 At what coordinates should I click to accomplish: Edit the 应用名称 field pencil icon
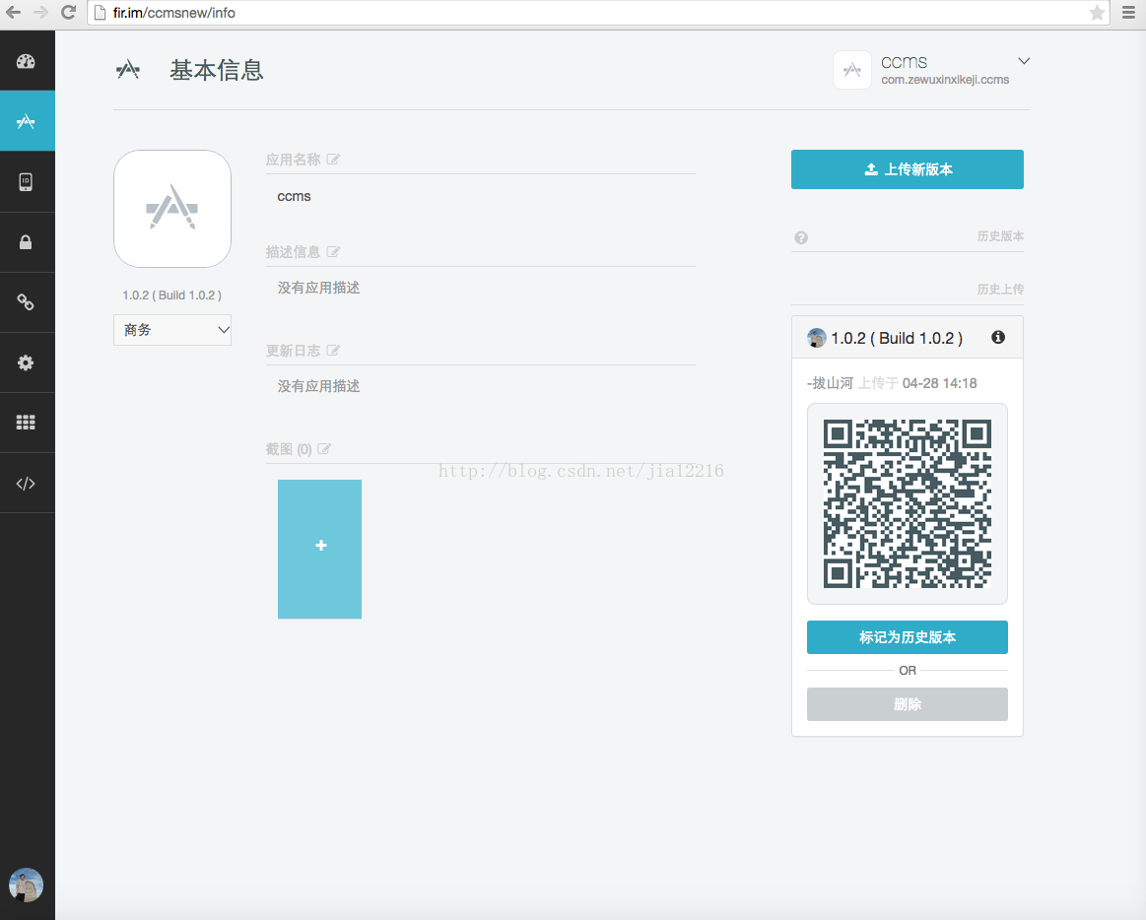click(x=333, y=160)
